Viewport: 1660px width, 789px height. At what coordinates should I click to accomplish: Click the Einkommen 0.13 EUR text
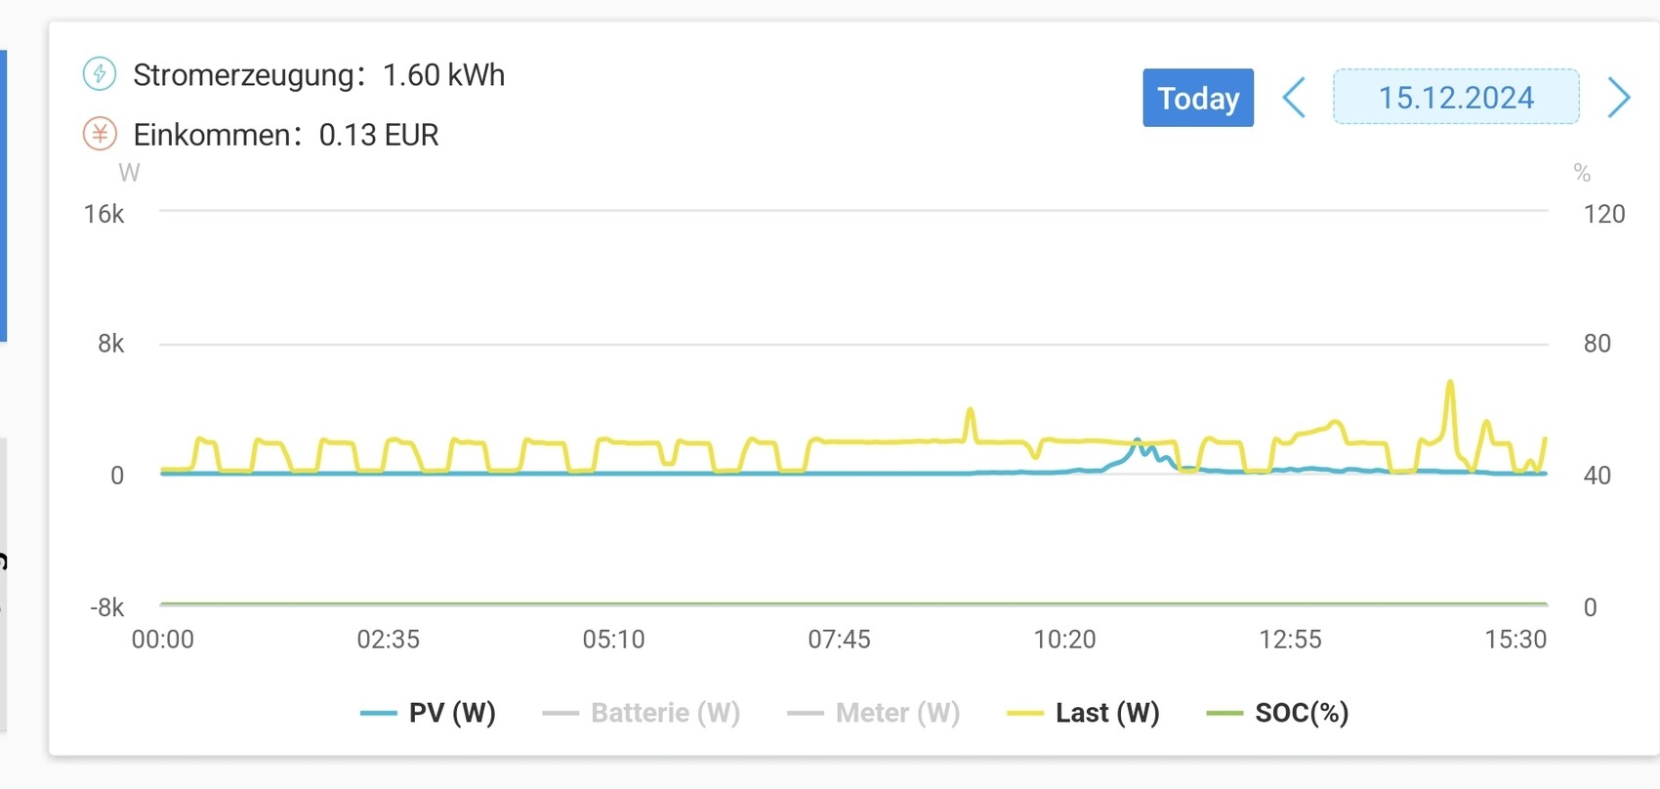point(285,135)
